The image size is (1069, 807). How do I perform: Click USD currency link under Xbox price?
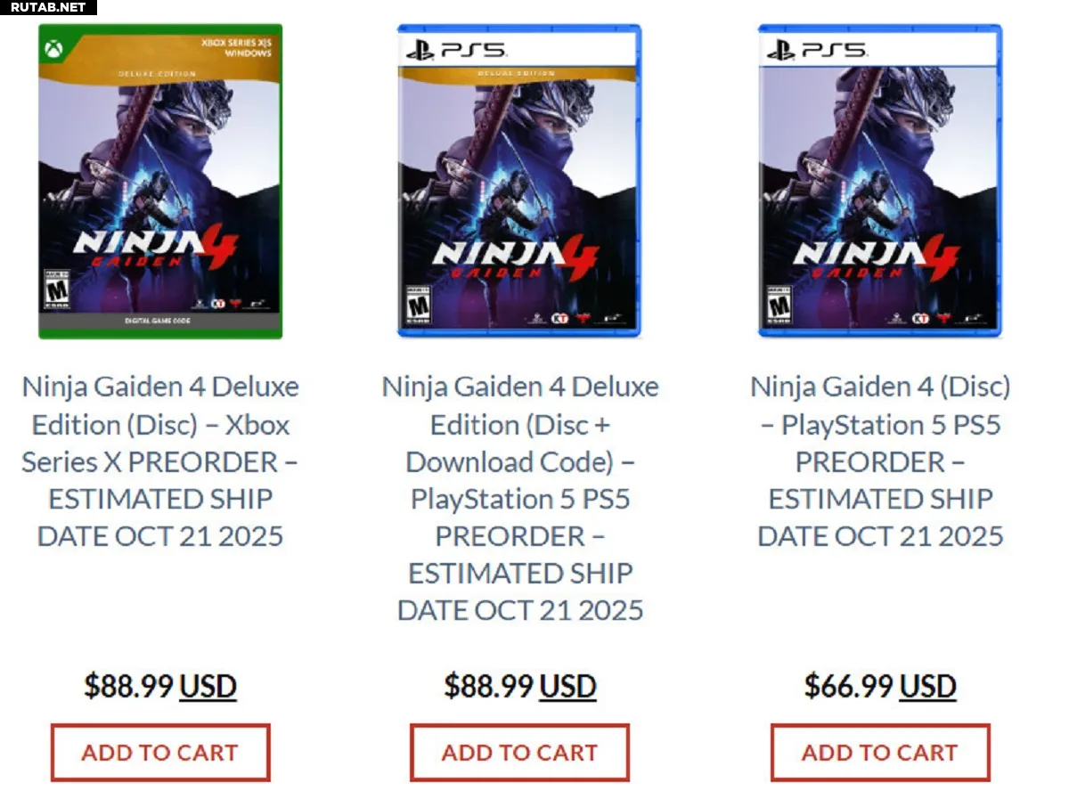tap(208, 686)
